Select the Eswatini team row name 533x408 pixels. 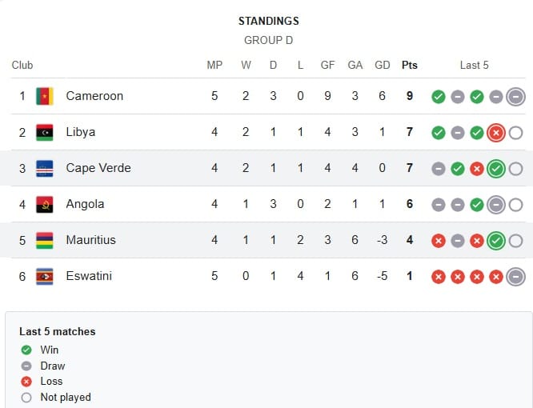click(x=89, y=276)
